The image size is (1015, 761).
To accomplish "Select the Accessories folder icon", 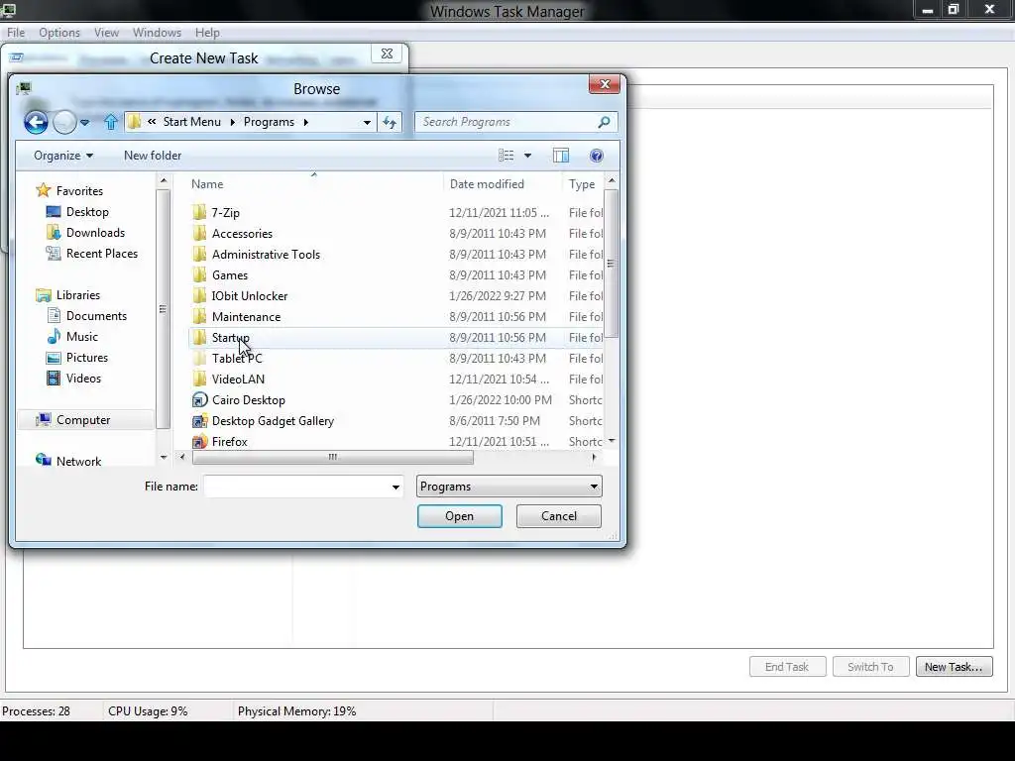I will pyautogui.click(x=199, y=233).
